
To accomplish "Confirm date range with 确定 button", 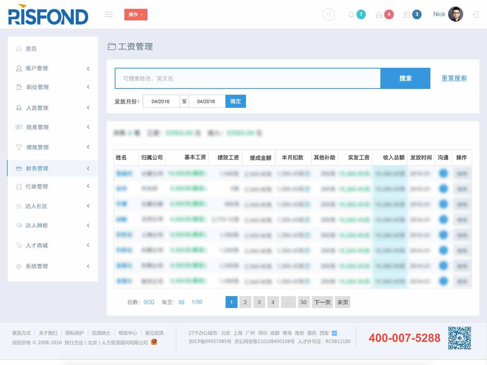I will point(236,101).
